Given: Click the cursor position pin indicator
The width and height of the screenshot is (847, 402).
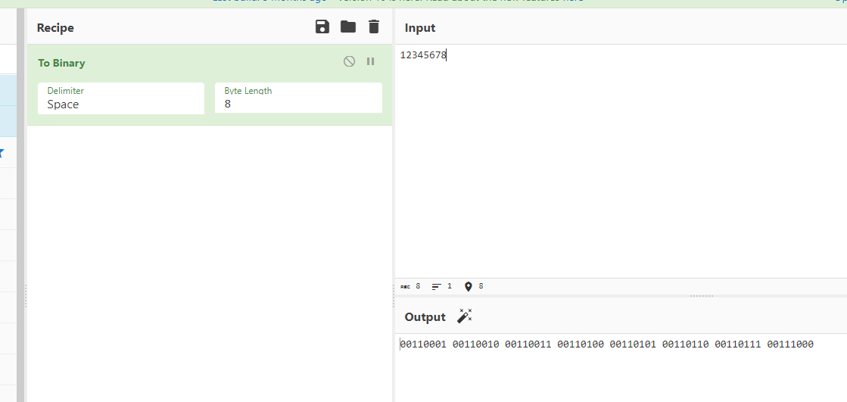Looking at the screenshot, I should (474, 286).
